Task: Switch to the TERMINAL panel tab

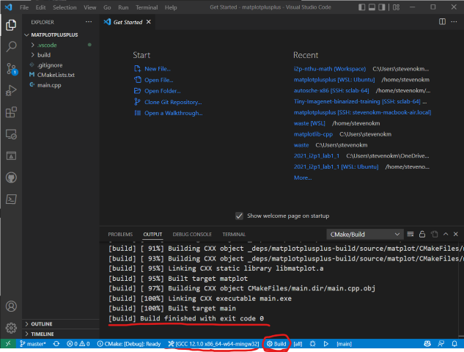Action: [x=234, y=234]
